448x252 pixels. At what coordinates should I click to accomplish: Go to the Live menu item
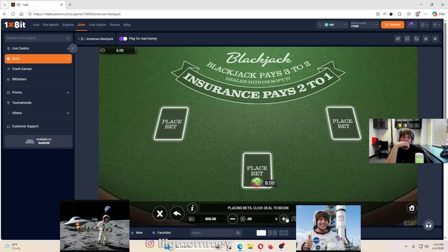(x=36, y=25)
